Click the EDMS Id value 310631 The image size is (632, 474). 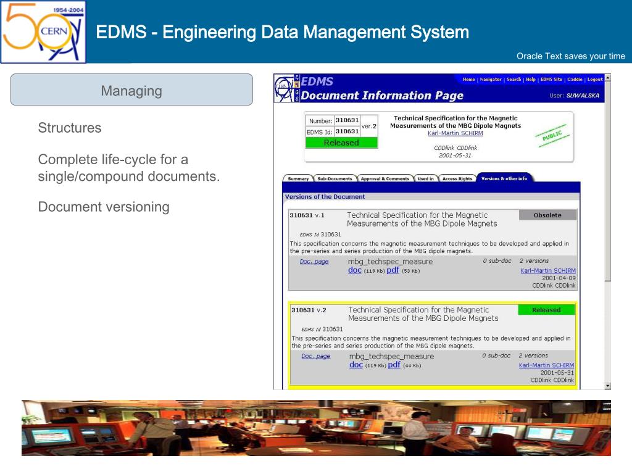(347, 131)
